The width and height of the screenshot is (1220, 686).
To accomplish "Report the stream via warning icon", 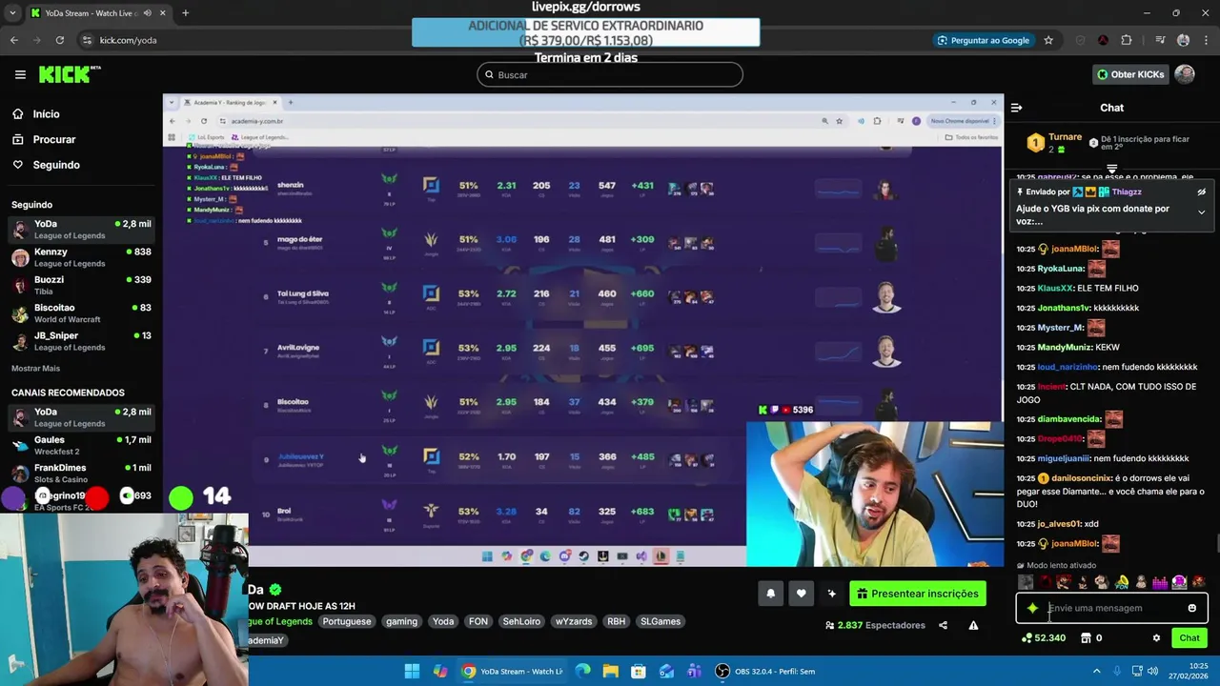I will (973, 625).
